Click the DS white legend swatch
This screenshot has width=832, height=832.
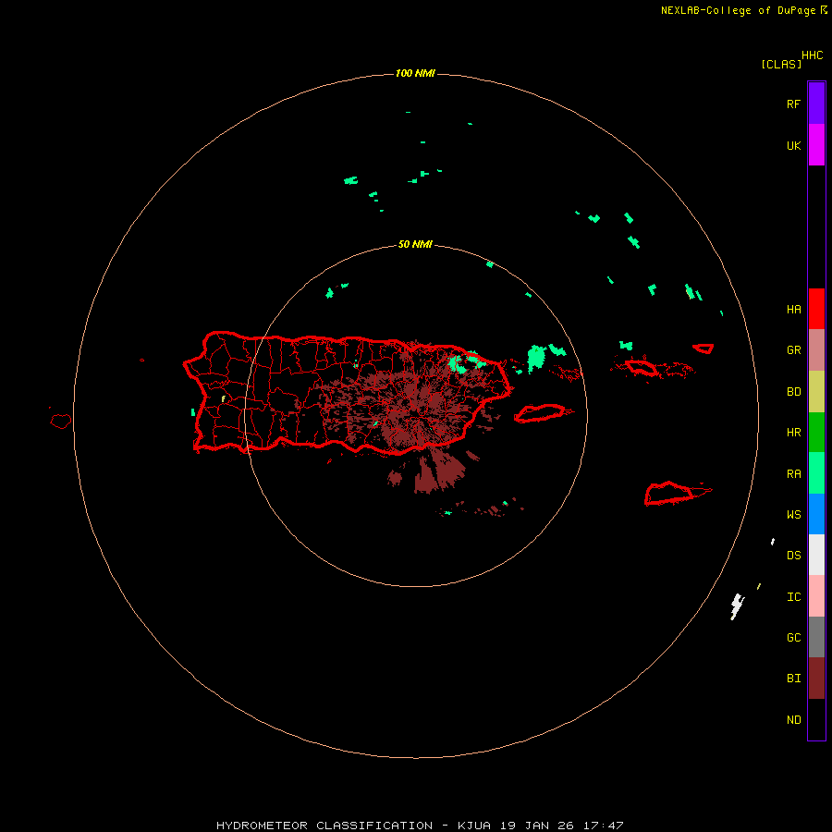[x=816, y=555]
